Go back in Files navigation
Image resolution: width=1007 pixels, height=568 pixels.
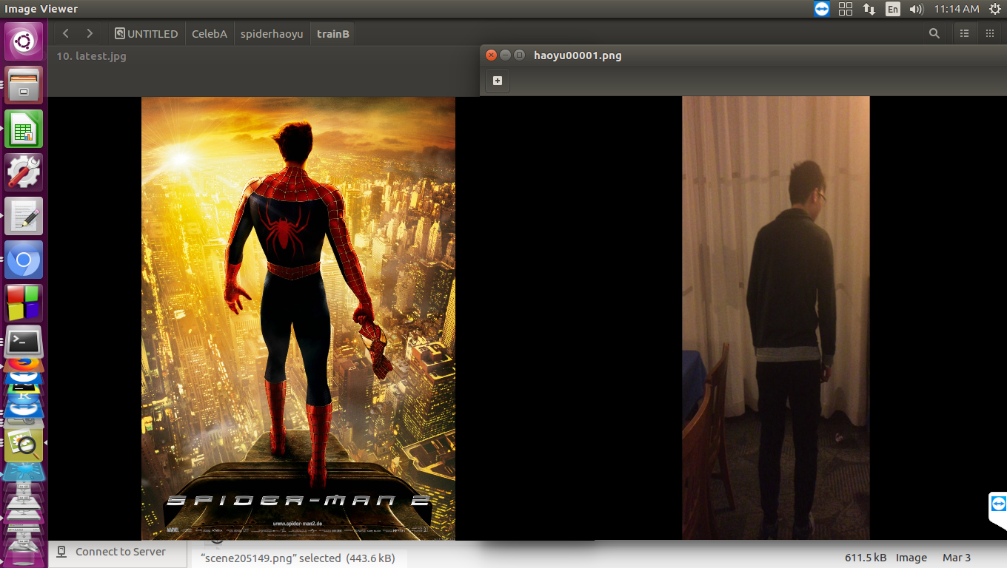(66, 33)
